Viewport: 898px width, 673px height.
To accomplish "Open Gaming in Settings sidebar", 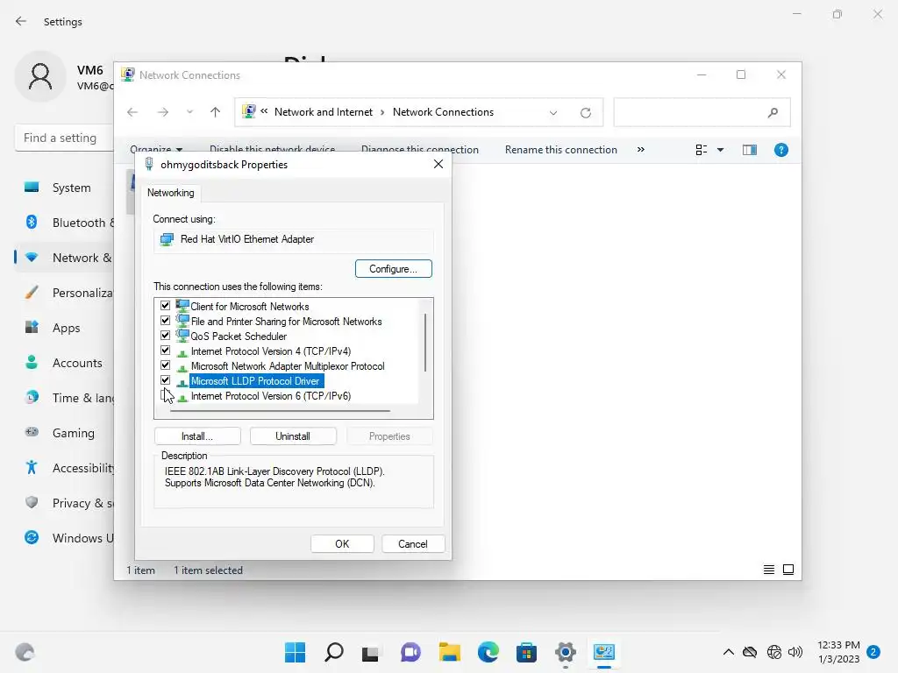I will (64, 433).
